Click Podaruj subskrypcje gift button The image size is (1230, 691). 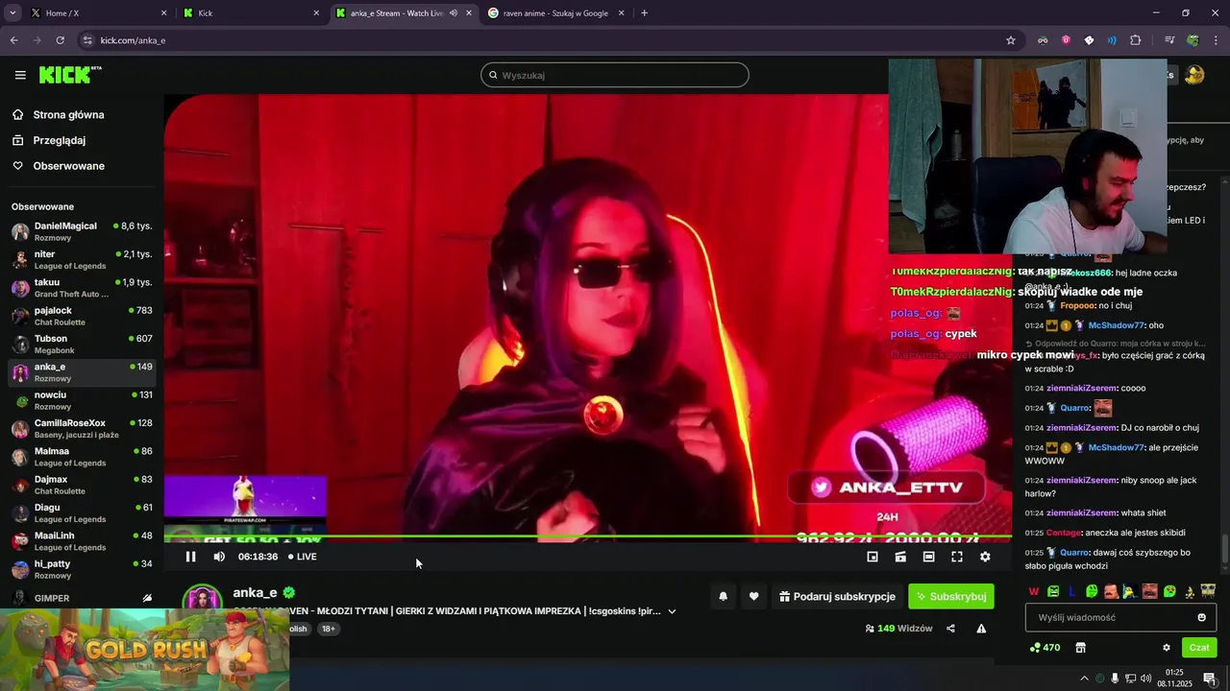[x=837, y=596]
